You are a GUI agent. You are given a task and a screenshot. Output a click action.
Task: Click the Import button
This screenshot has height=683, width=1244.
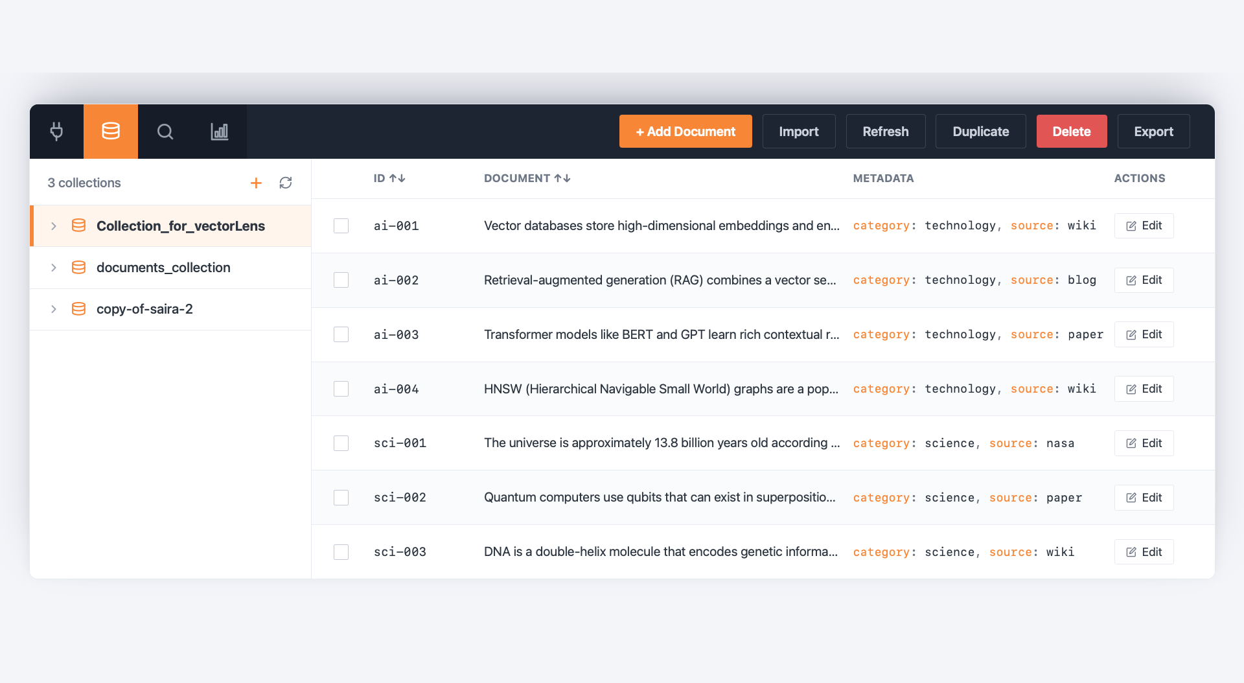click(799, 132)
